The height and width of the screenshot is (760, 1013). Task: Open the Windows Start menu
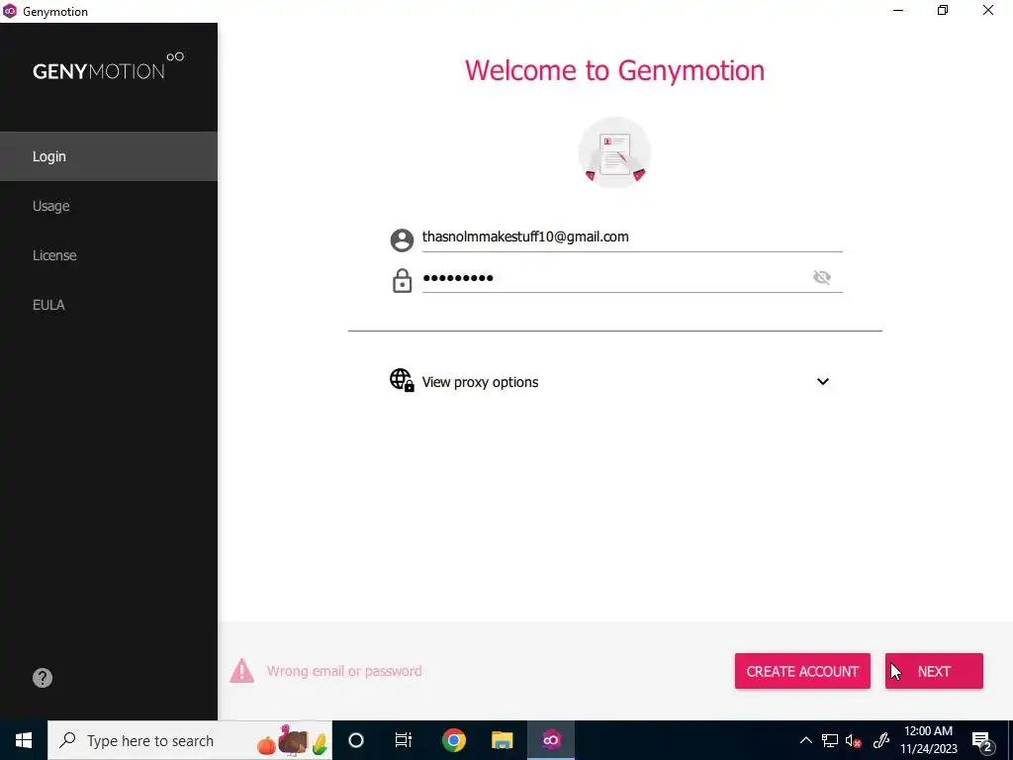point(24,740)
